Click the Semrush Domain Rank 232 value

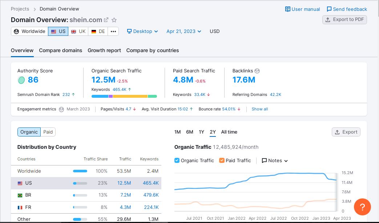[x=66, y=94]
